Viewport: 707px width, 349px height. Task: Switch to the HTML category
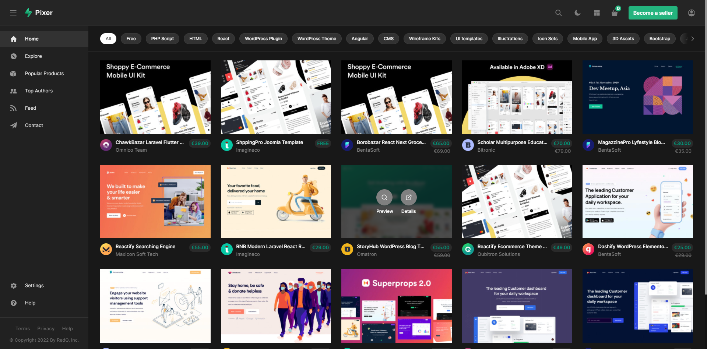click(196, 39)
